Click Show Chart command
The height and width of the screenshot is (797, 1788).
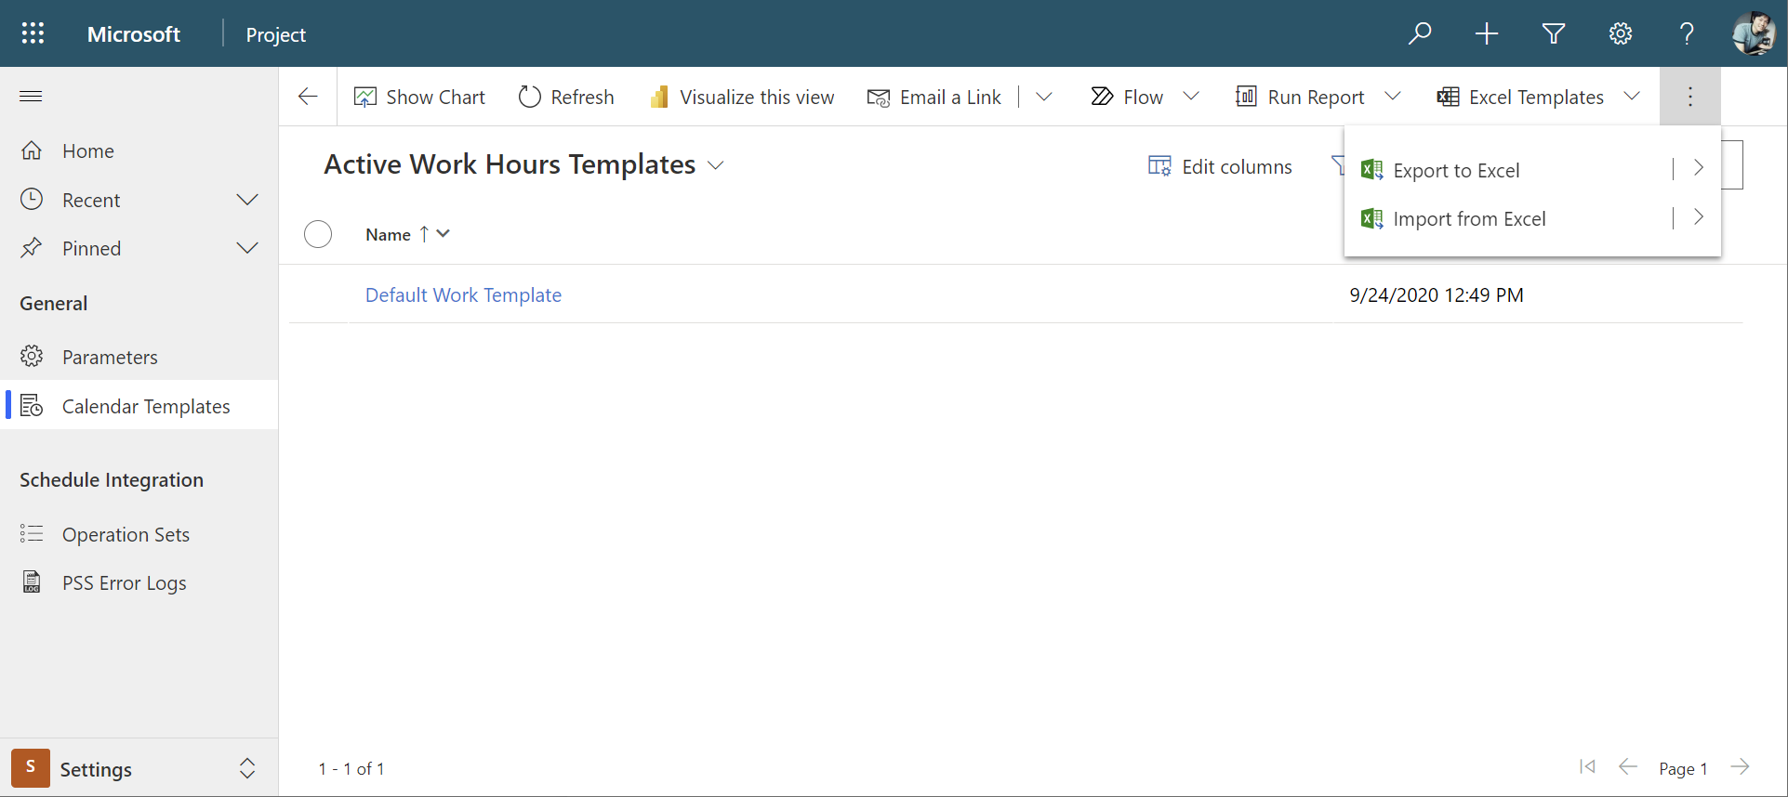pos(419,97)
